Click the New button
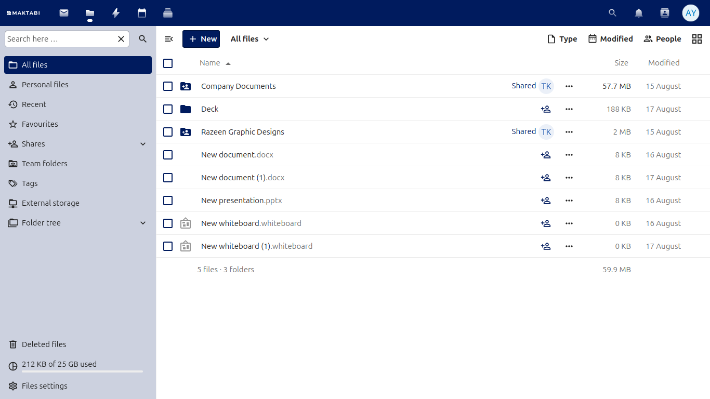 [x=201, y=39]
